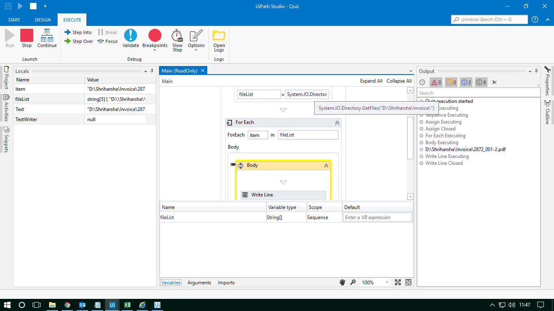Click fit to screen icon
The height and width of the screenshot is (311, 554).
(398, 282)
